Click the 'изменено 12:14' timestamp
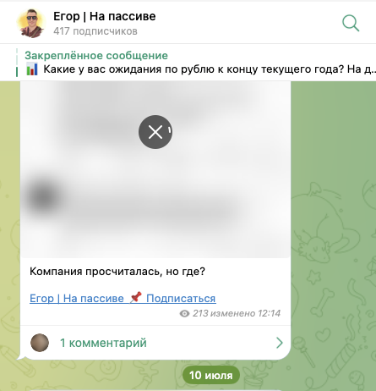Image resolution: width=376 pixels, height=391 pixels. click(x=245, y=313)
